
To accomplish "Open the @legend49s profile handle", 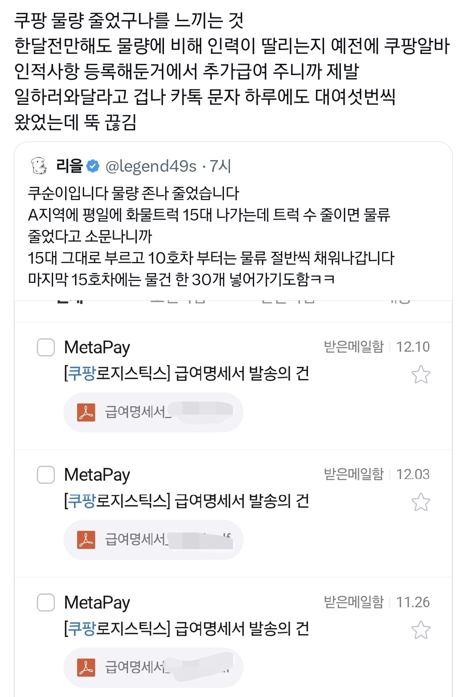I will (151, 166).
